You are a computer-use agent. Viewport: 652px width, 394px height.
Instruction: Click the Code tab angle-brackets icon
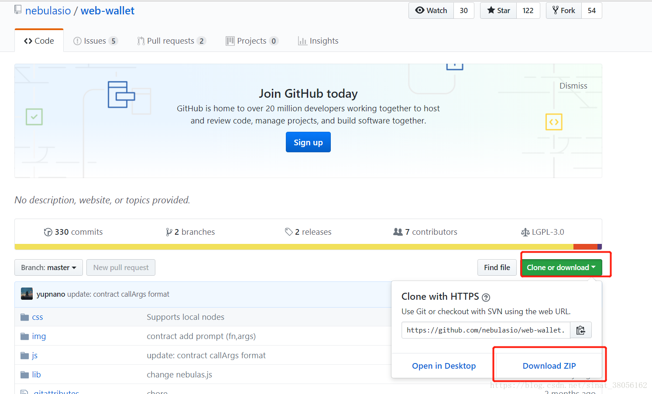(x=28, y=41)
